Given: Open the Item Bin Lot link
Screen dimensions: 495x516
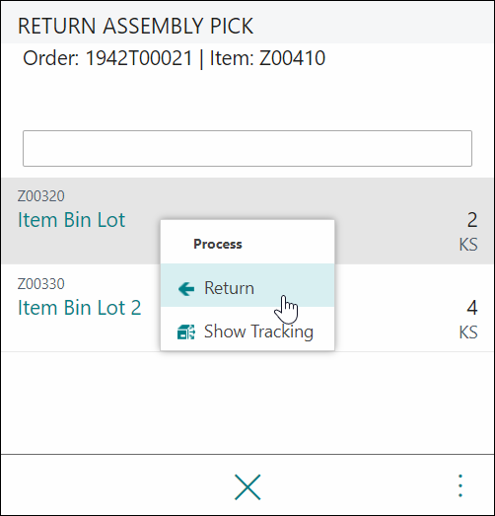Looking at the screenshot, I should pos(71,220).
